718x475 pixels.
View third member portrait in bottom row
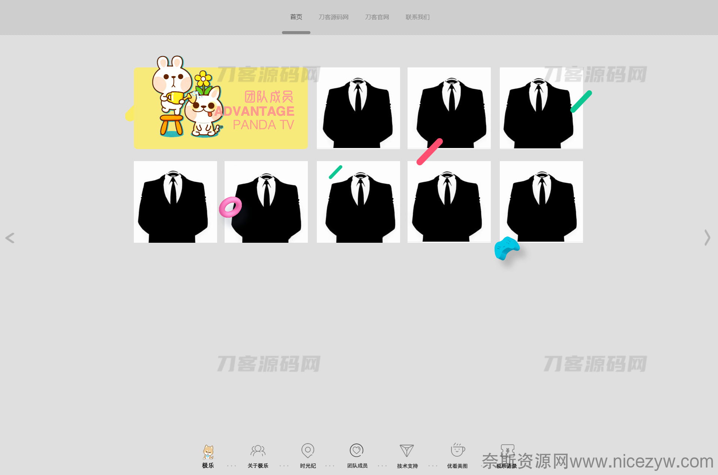pos(358,202)
